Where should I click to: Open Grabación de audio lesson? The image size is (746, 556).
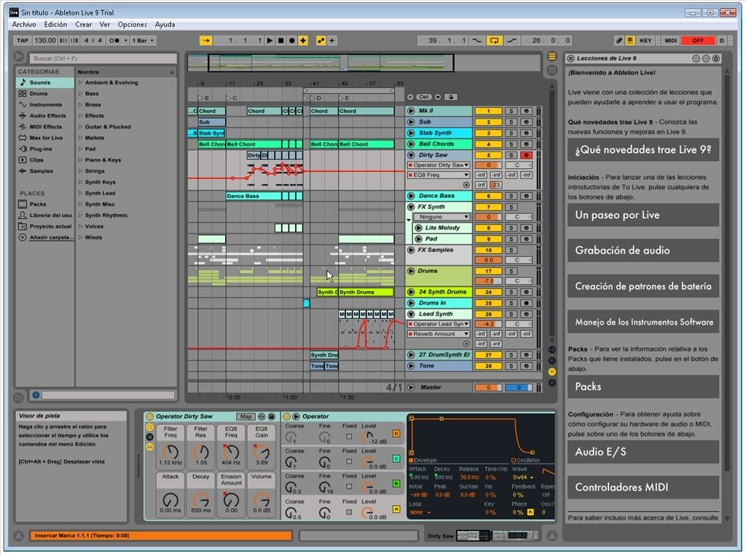(643, 250)
